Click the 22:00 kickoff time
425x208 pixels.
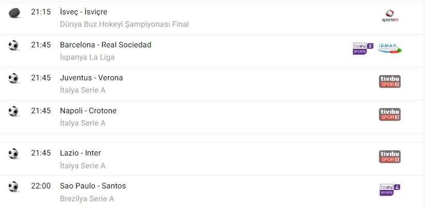41,186
